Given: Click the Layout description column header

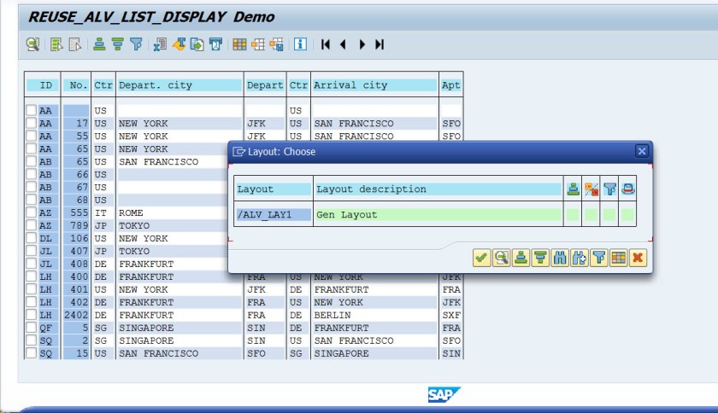Looking at the screenshot, I should [x=438, y=189].
